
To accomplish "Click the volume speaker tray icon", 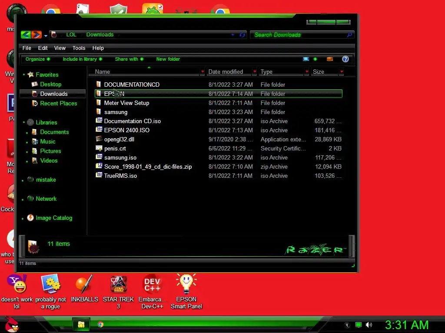I will 369,325.
